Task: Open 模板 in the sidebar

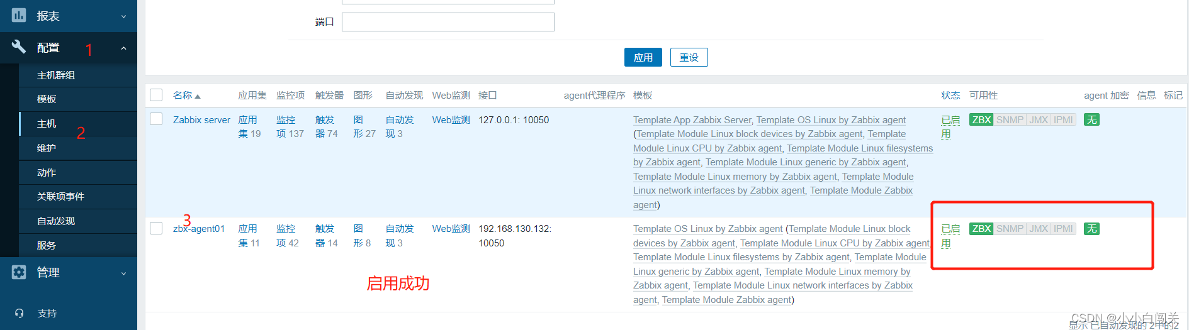Action: (78, 99)
